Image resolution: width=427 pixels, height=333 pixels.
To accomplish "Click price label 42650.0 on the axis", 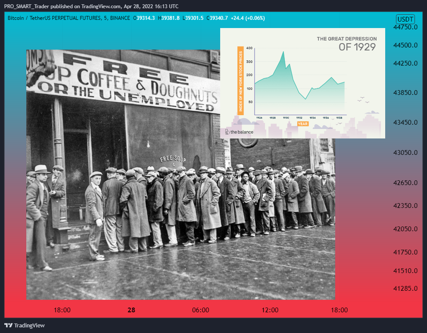I will [x=405, y=183].
